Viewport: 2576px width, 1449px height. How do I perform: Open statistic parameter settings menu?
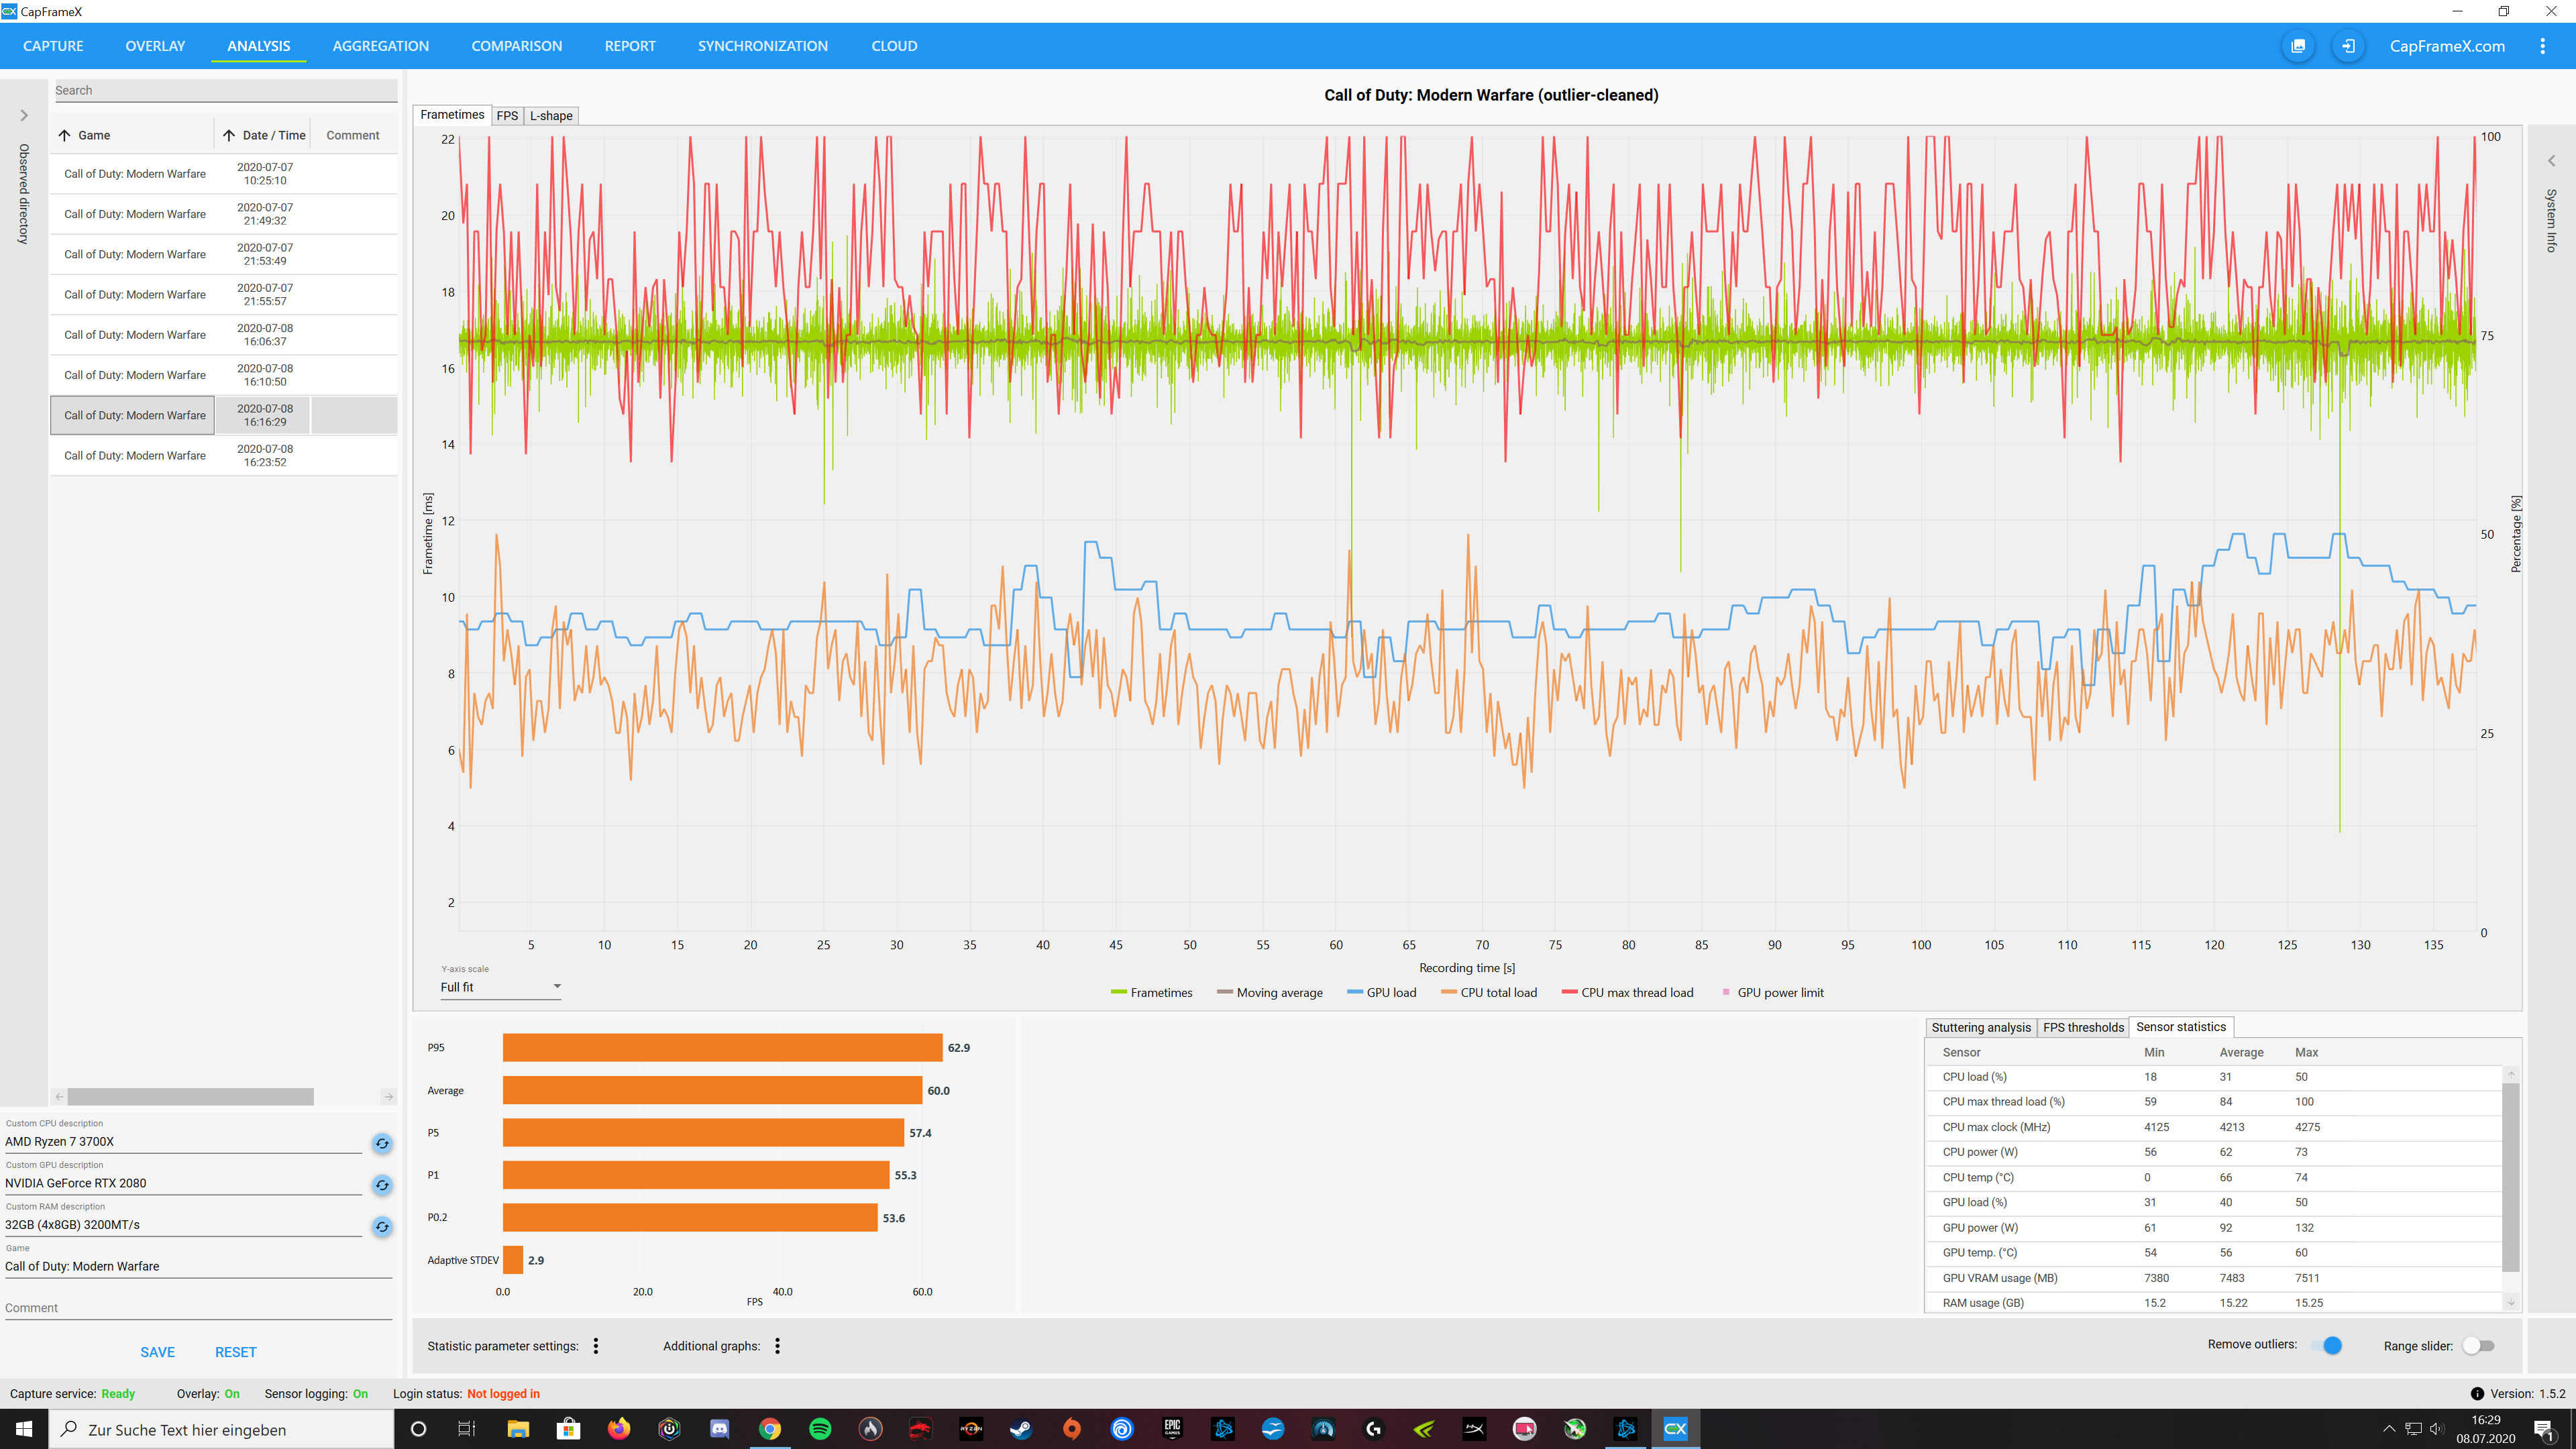596,1346
